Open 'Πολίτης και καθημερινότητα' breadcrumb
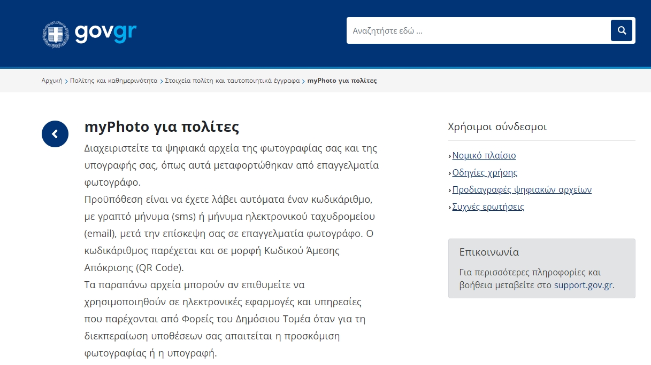The width and height of the screenshot is (651, 365). [x=114, y=81]
